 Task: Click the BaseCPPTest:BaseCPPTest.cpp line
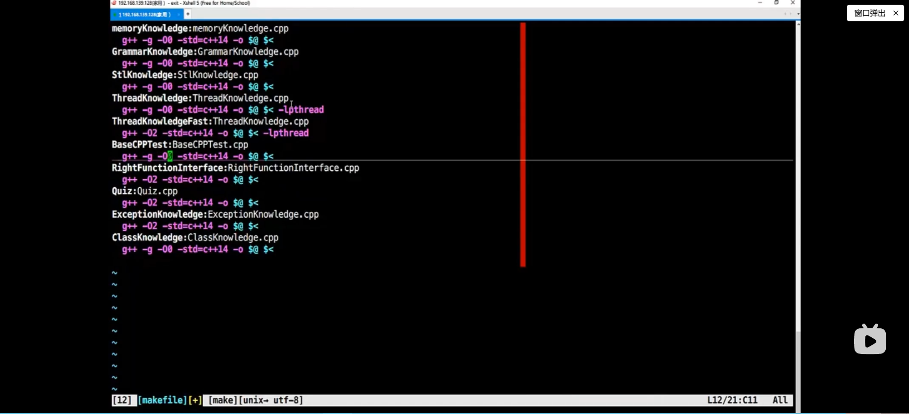(180, 144)
